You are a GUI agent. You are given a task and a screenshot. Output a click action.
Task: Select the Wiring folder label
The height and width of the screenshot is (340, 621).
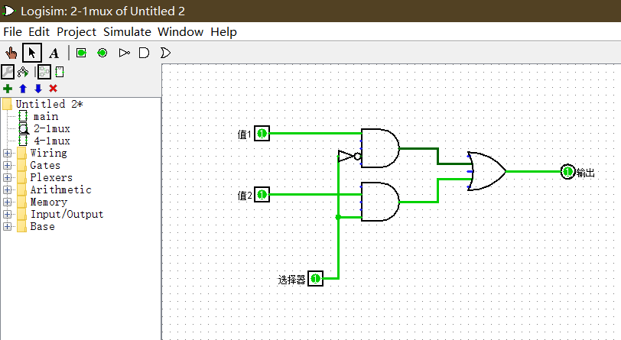[48, 153]
